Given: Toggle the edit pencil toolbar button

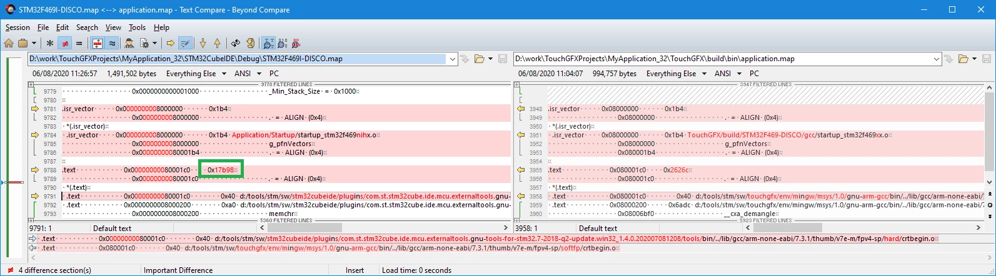Looking at the screenshot, I should click(185, 43).
